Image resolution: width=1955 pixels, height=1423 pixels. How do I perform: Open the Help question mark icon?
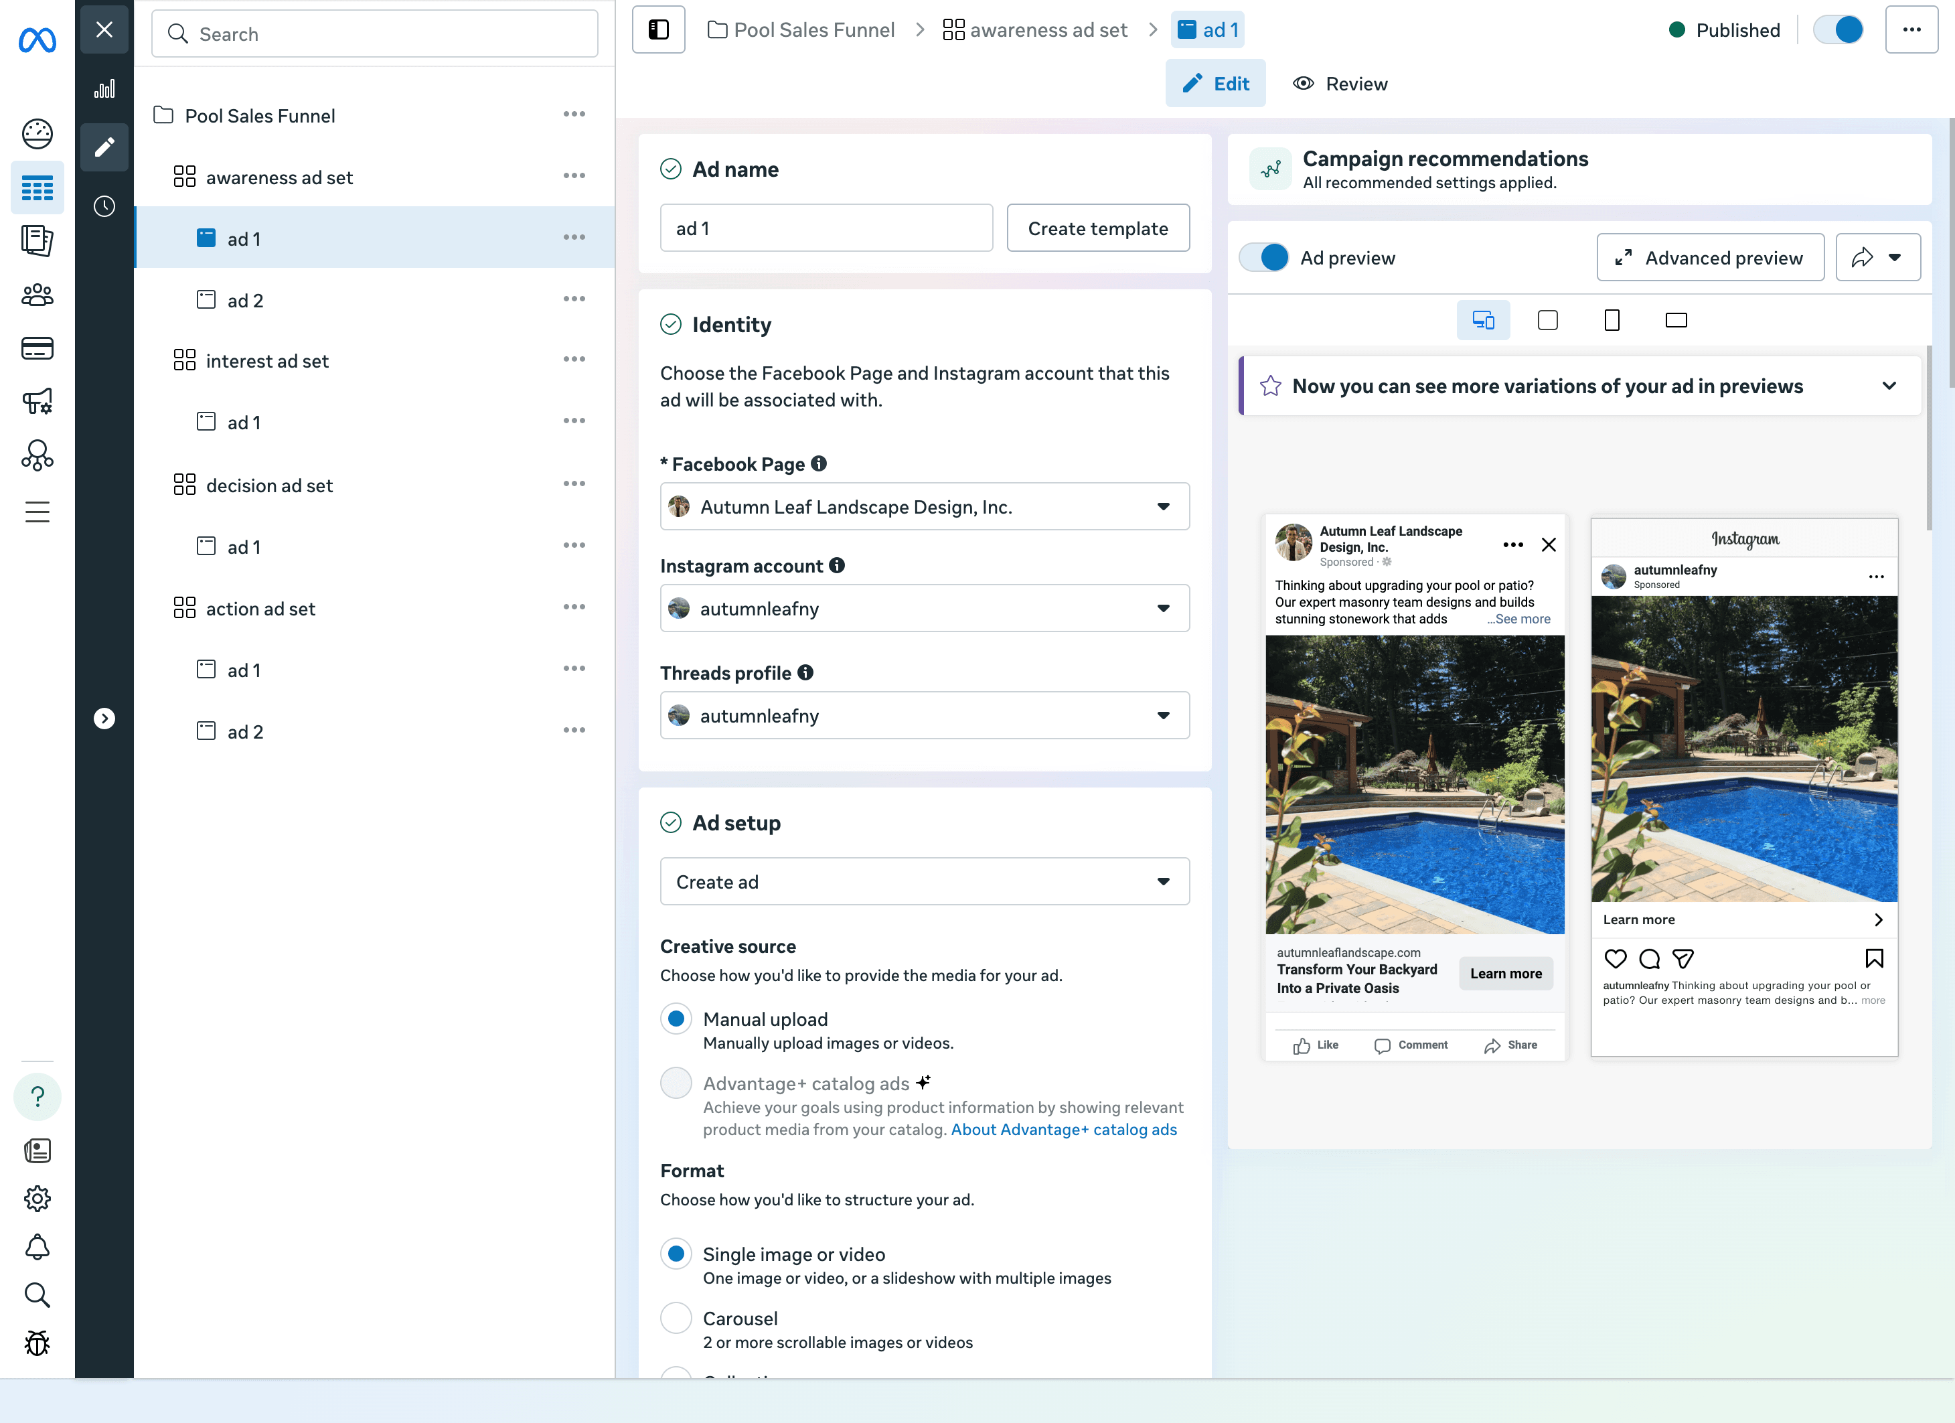click(x=37, y=1096)
